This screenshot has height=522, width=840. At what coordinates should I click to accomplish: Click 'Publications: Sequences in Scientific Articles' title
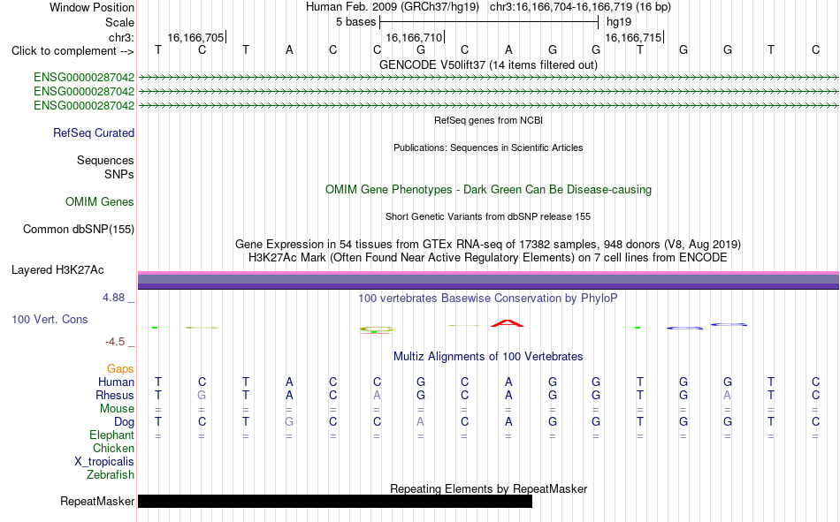488,148
